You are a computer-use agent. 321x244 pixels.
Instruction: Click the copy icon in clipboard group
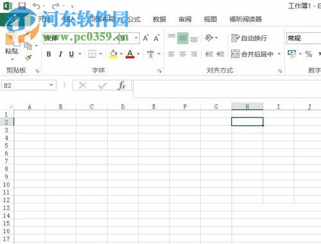pyautogui.click(x=28, y=46)
